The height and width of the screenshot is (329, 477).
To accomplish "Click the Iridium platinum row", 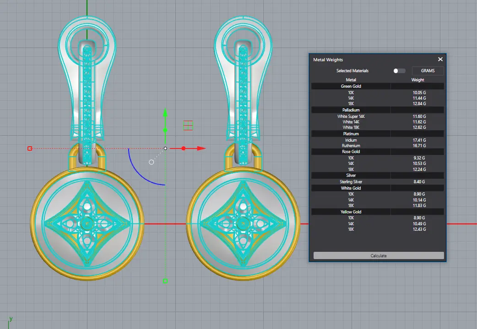I will [x=351, y=140].
